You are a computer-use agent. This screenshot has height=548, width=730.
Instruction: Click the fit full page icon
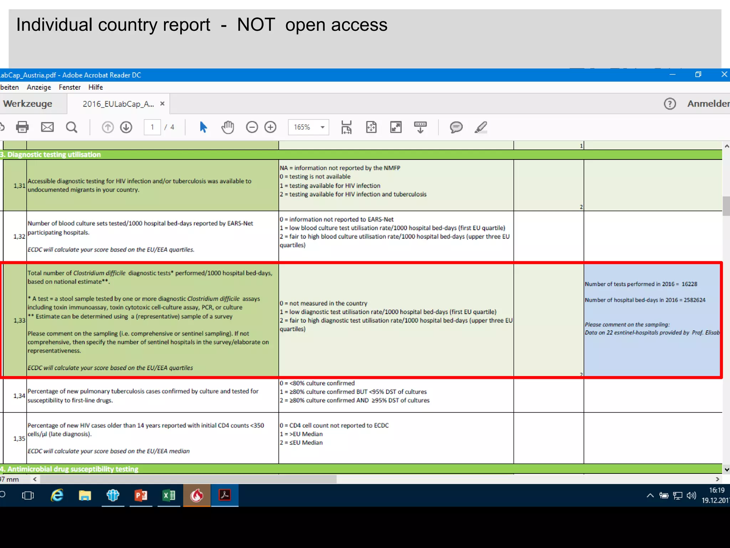tap(371, 127)
